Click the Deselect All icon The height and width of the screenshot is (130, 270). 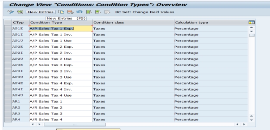click(107, 12)
